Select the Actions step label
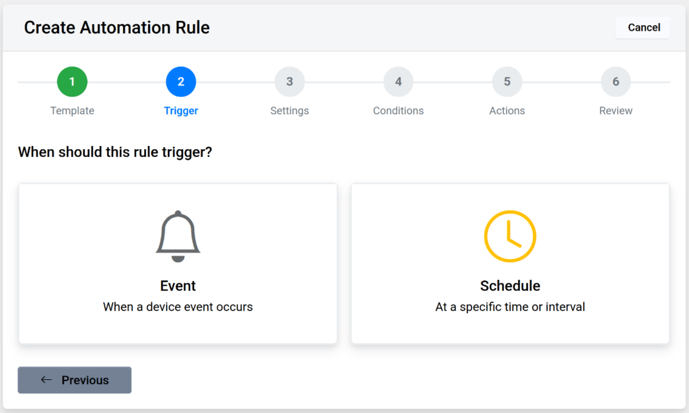This screenshot has width=689, height=413. 507,111
